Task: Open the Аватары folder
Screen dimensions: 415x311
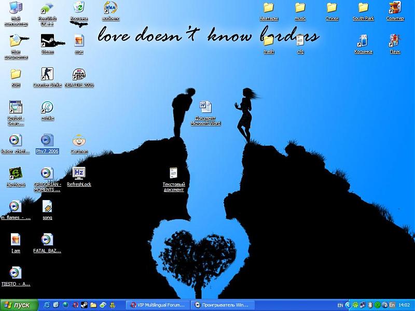Action: (x=268, y=8)
